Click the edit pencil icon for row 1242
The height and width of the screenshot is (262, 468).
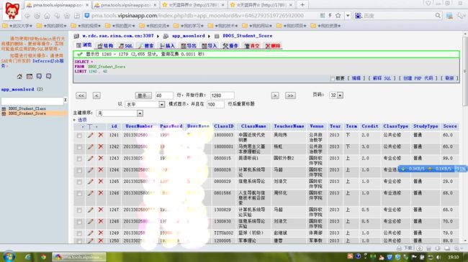tap(90, 146)
